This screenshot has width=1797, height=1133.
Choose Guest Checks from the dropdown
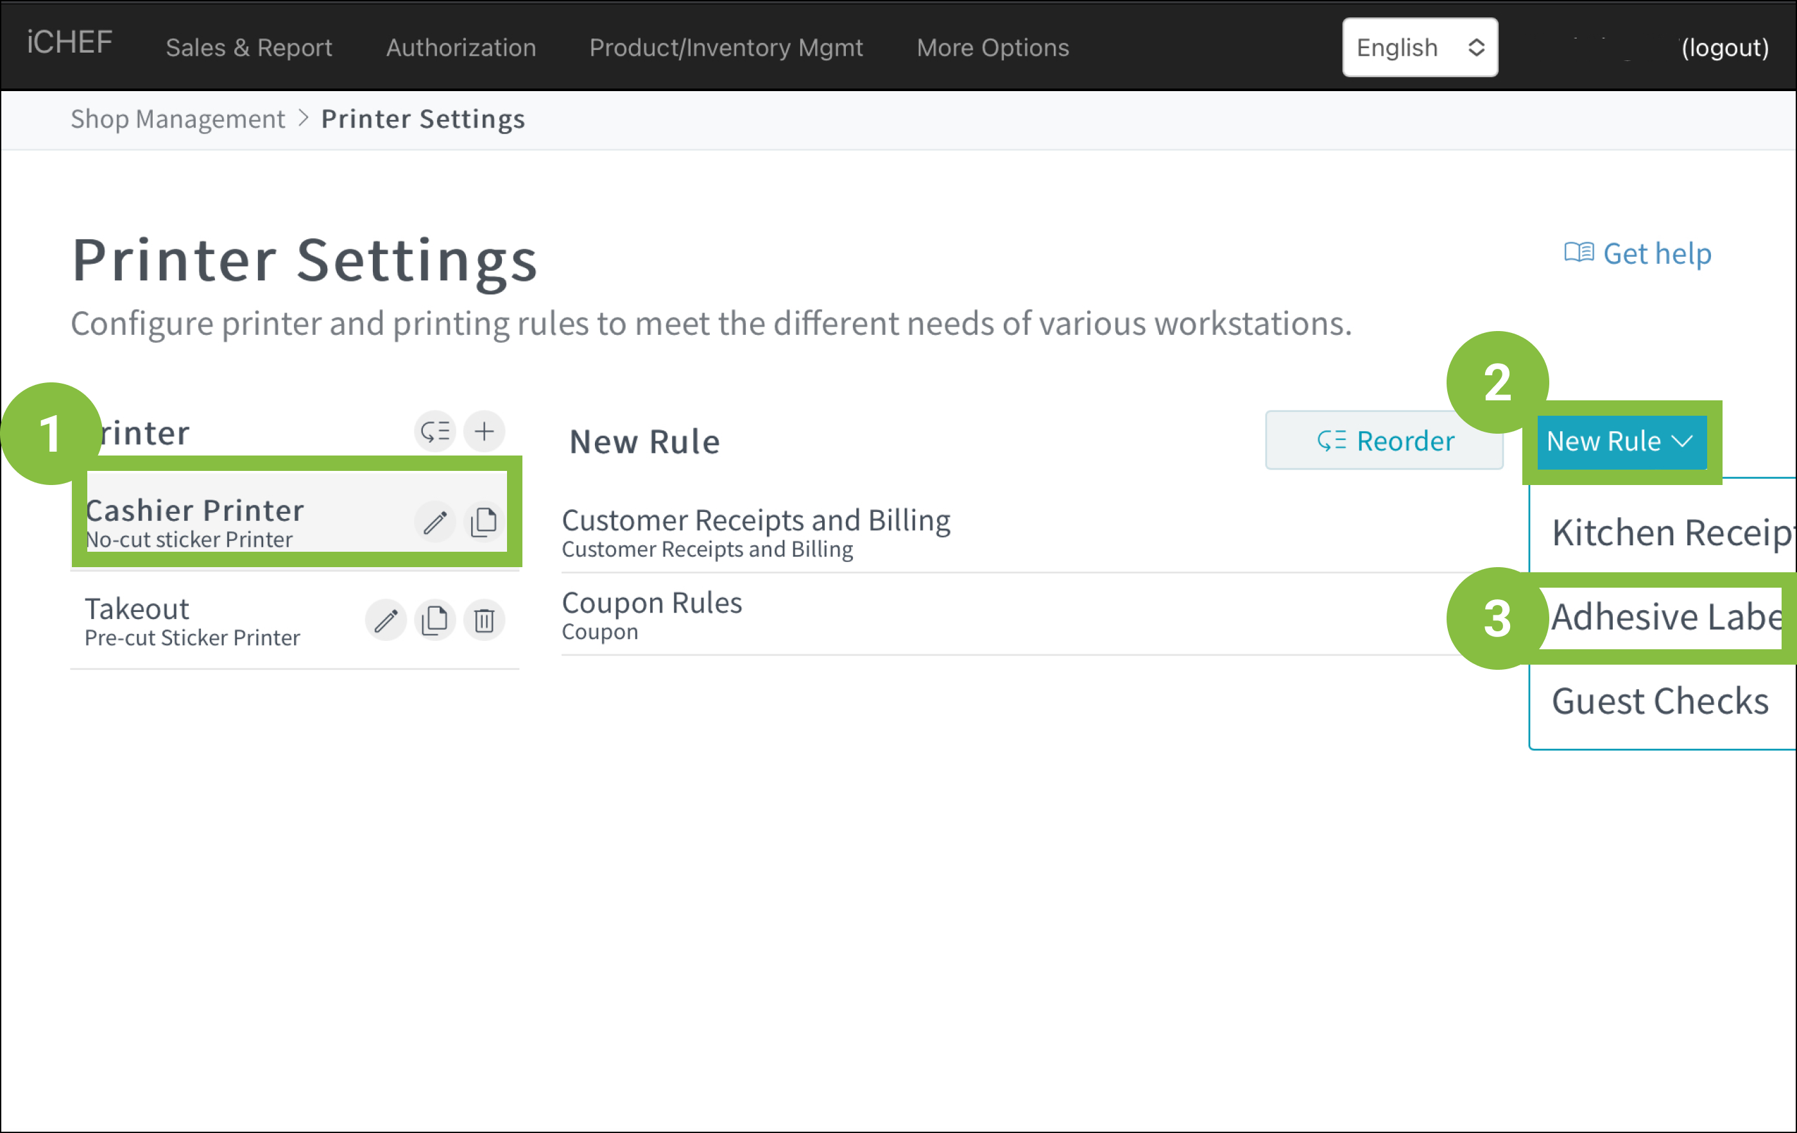pyautogui.click(x=1660, y=701)
